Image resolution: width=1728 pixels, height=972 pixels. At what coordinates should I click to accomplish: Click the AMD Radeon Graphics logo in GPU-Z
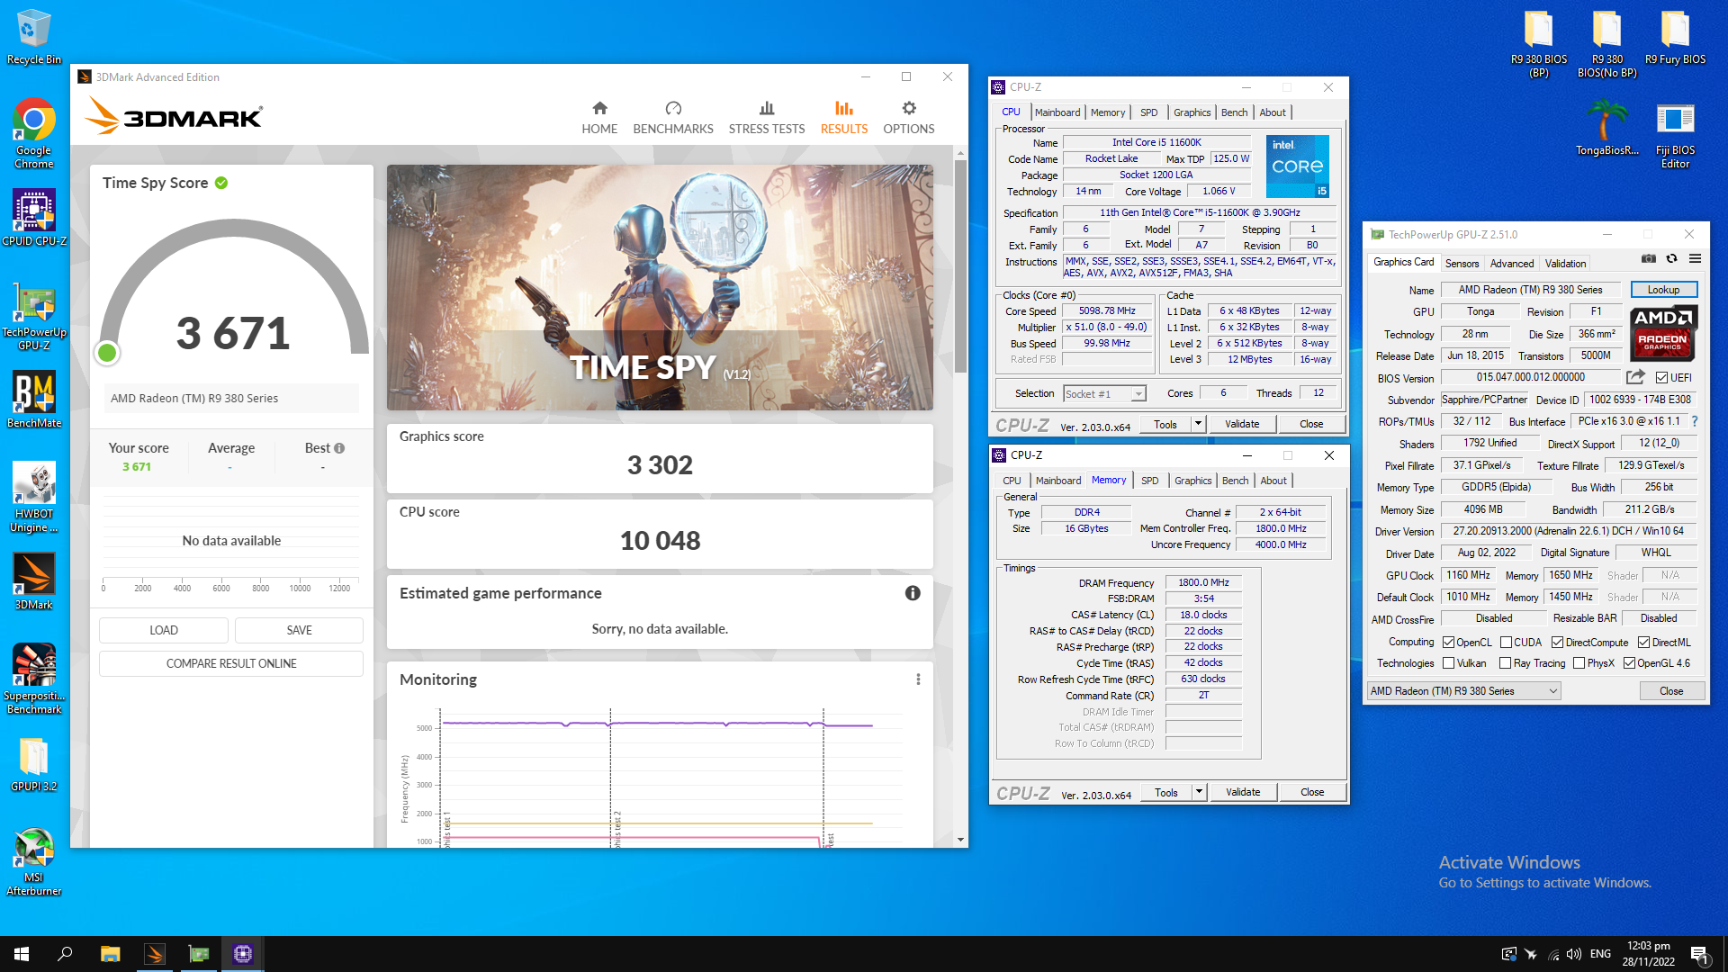tap(1663, 332)
